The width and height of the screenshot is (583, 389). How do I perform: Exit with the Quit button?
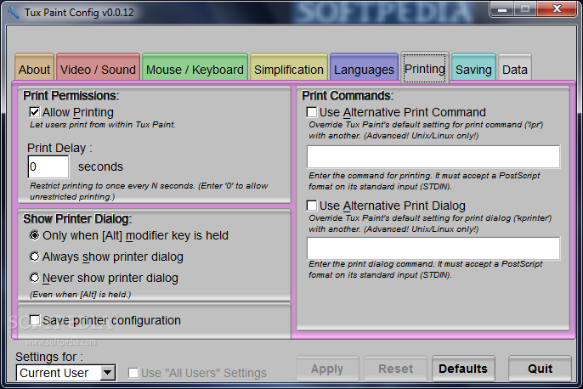click(540, 369)
